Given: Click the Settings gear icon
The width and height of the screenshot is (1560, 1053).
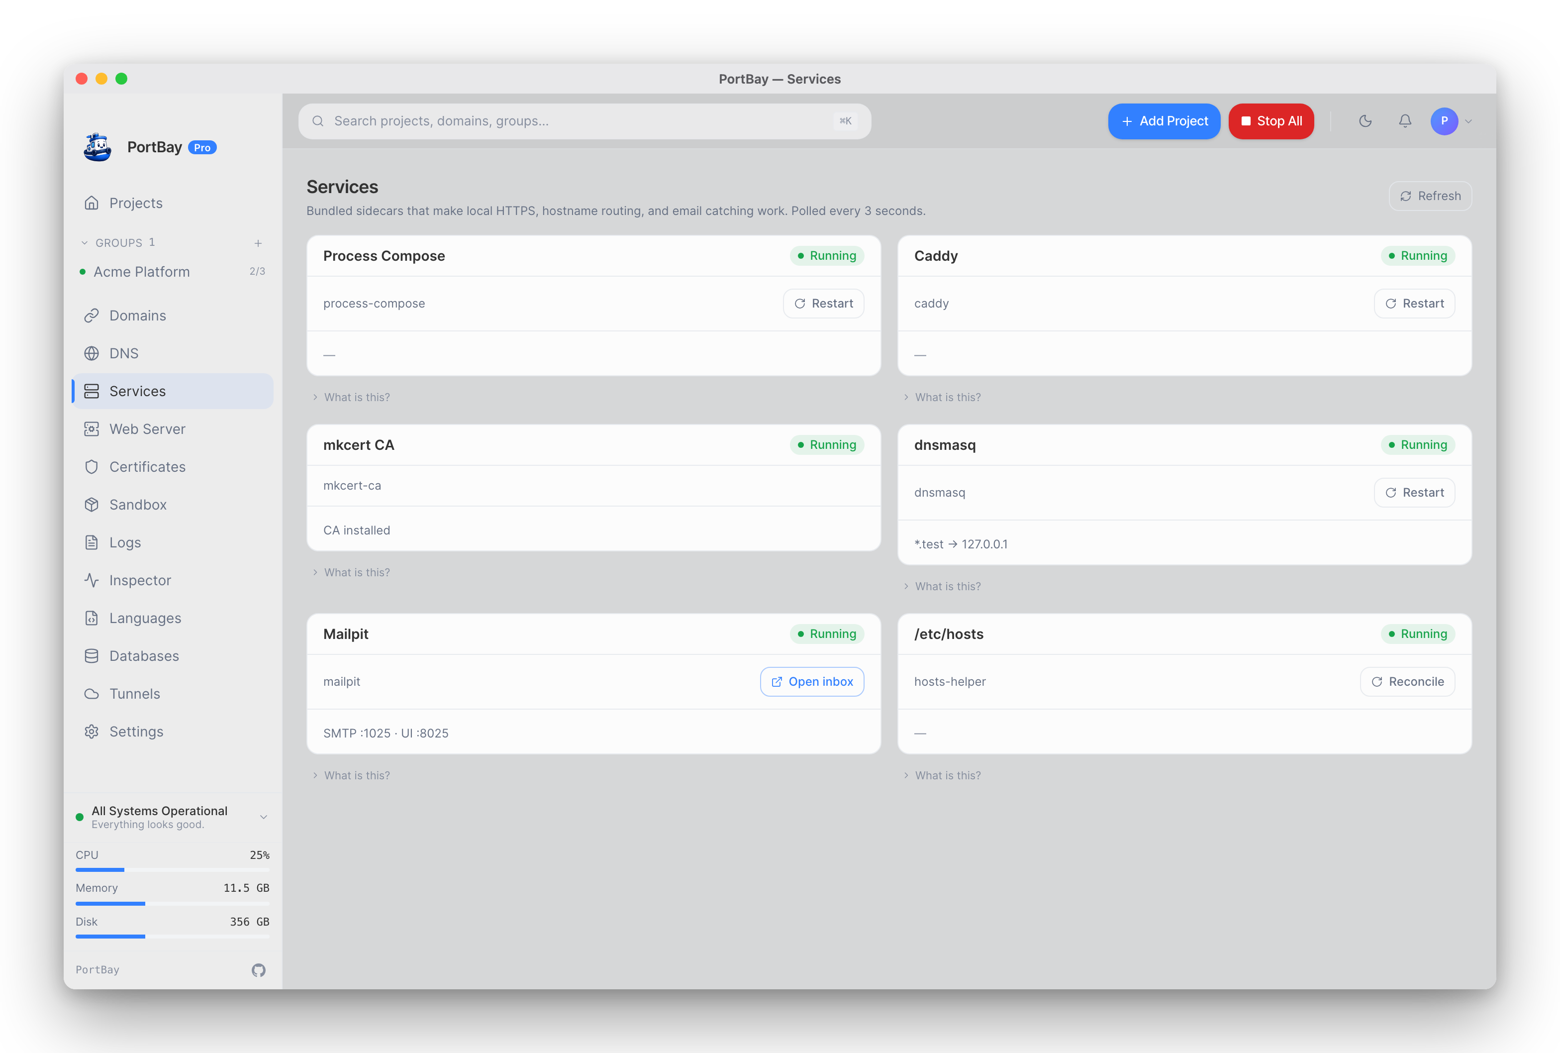Looking at the screenshot, I should pos(92,732).
